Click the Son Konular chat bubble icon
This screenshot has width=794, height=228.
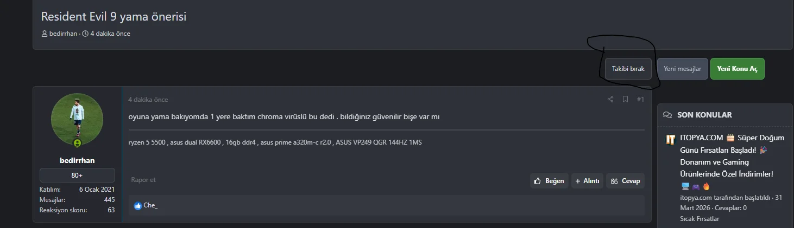(x=667, y=115)
